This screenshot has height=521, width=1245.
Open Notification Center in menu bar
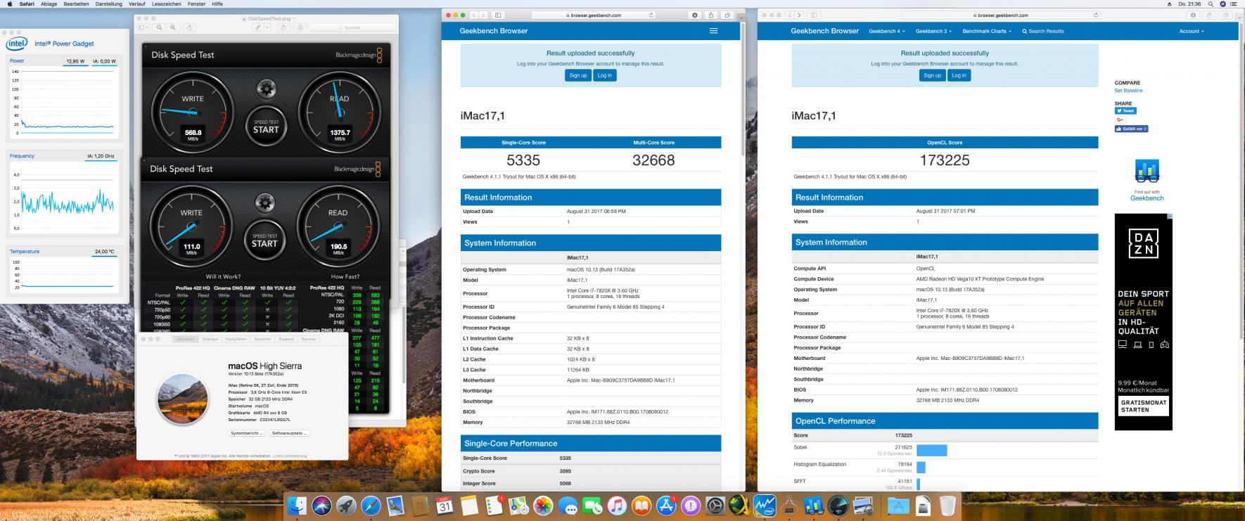[x=1233, y=4]
